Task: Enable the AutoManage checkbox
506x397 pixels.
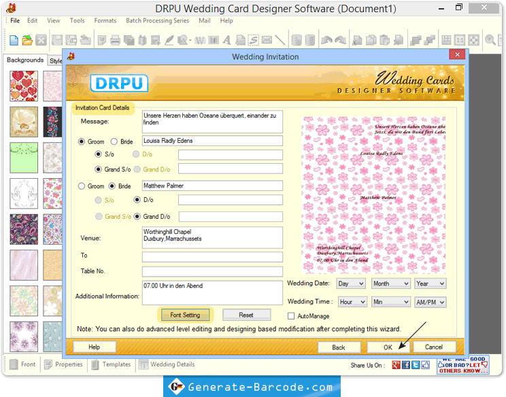Action: (291, 316)
